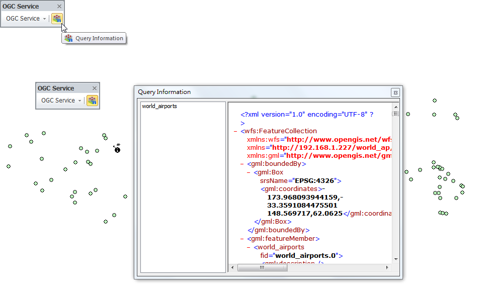Close the floating OGC Service toolbar over map
This screenshot has width=488, height=292.
(95, 88)
